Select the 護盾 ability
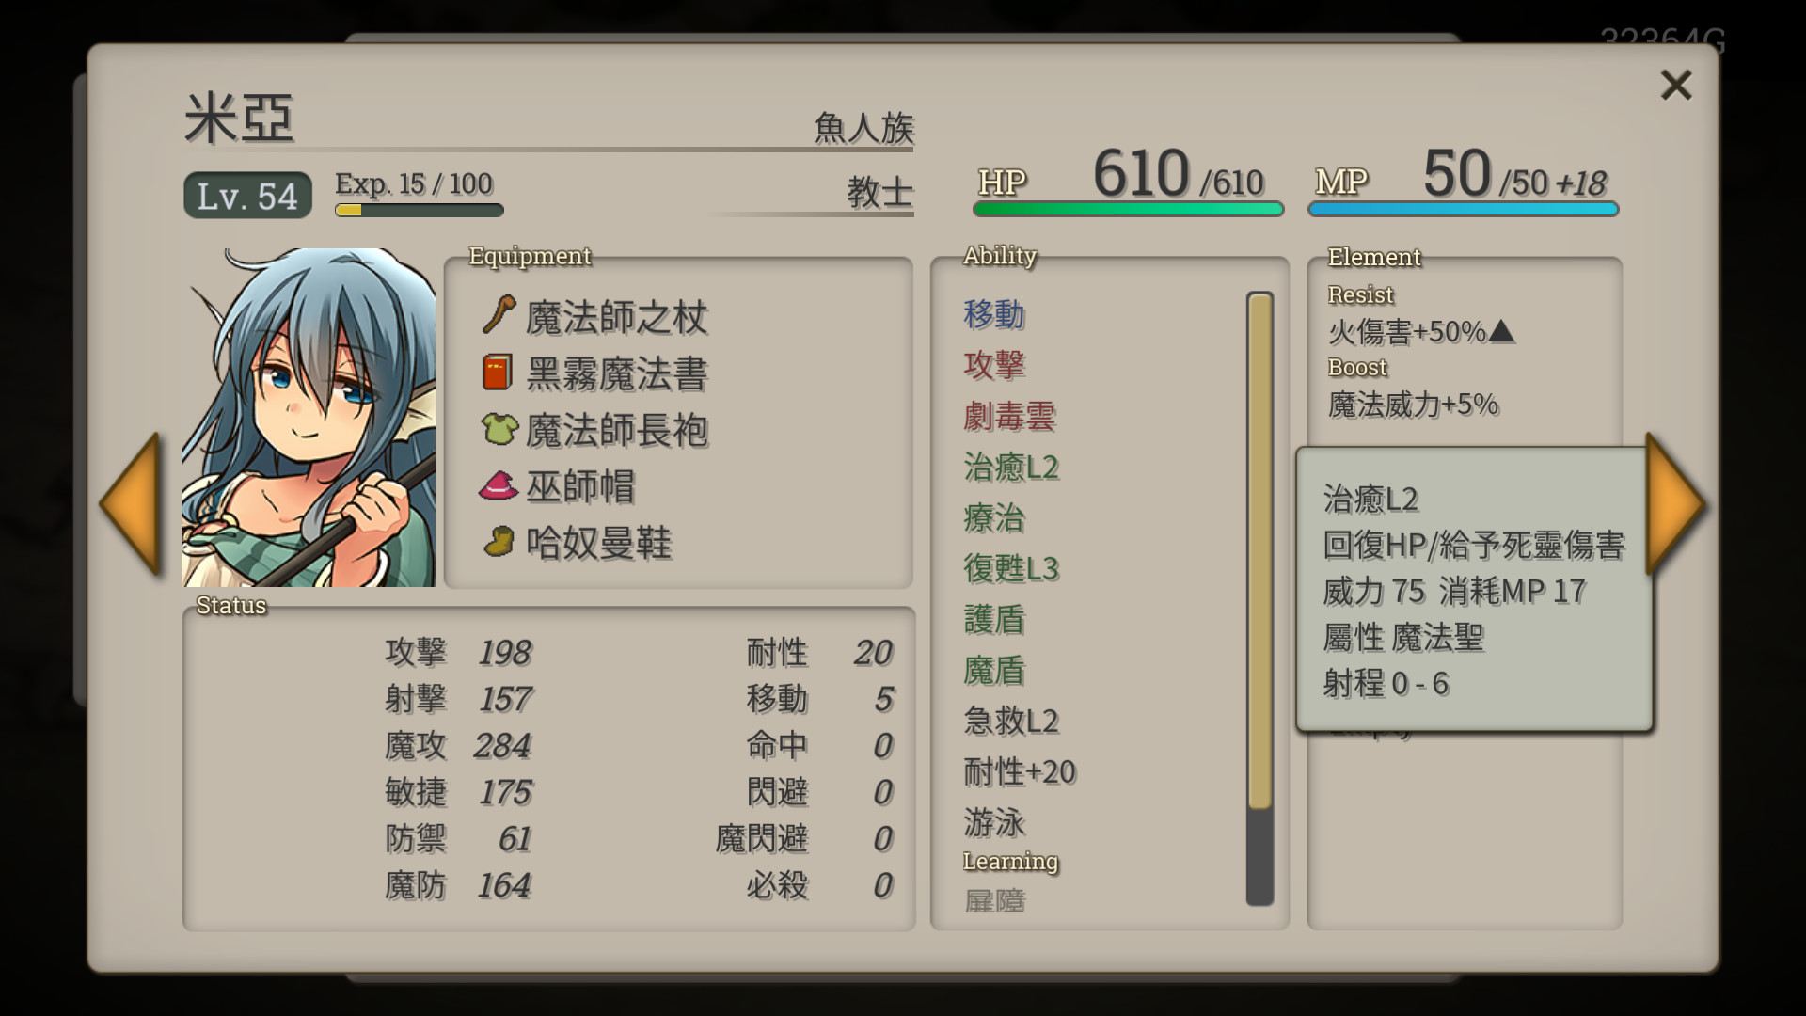The width and height of the screenshot is (1806, 1016). pyautogui.click(x=994, y=619)
